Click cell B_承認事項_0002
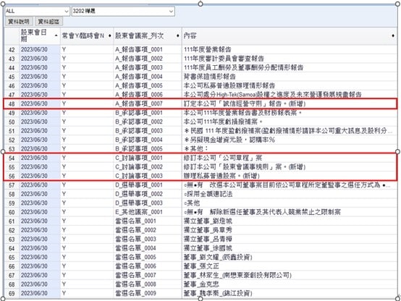The image size is (401, 301). [148, 122]
